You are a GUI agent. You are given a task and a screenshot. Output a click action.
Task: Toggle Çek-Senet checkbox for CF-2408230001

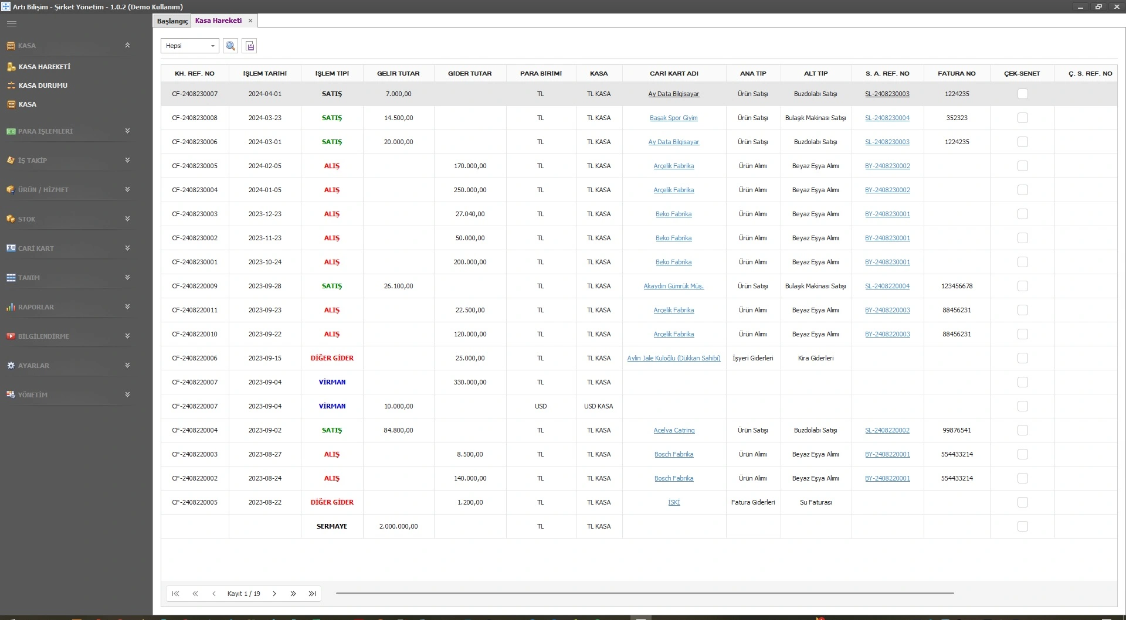coord(1022,262)
